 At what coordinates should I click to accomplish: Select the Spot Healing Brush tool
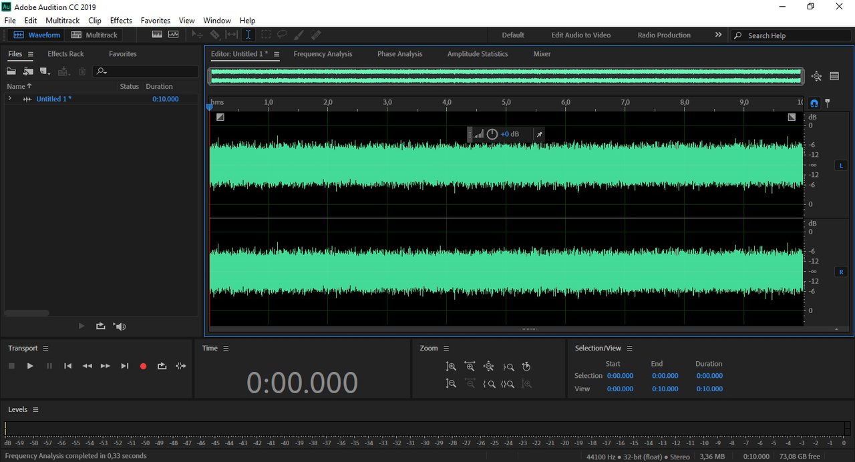pos(316,35)
